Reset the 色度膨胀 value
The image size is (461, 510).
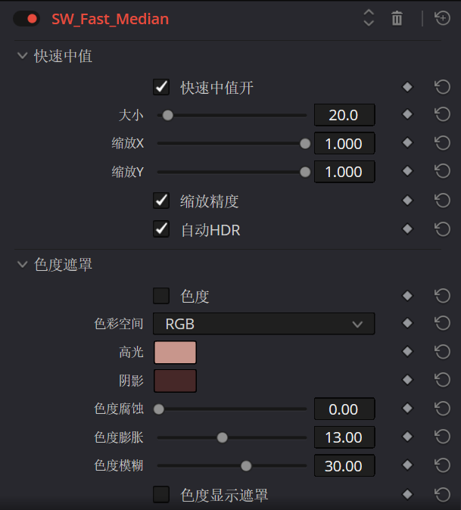pos(443,437)
